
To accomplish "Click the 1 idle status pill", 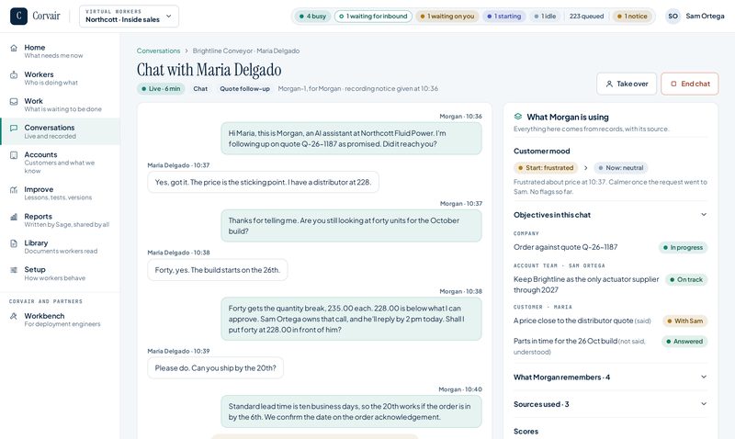I will [545, 17].
